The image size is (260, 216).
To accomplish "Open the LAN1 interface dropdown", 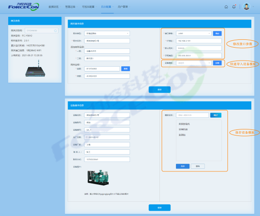I will pyautogui.click(x=194, y=33).
